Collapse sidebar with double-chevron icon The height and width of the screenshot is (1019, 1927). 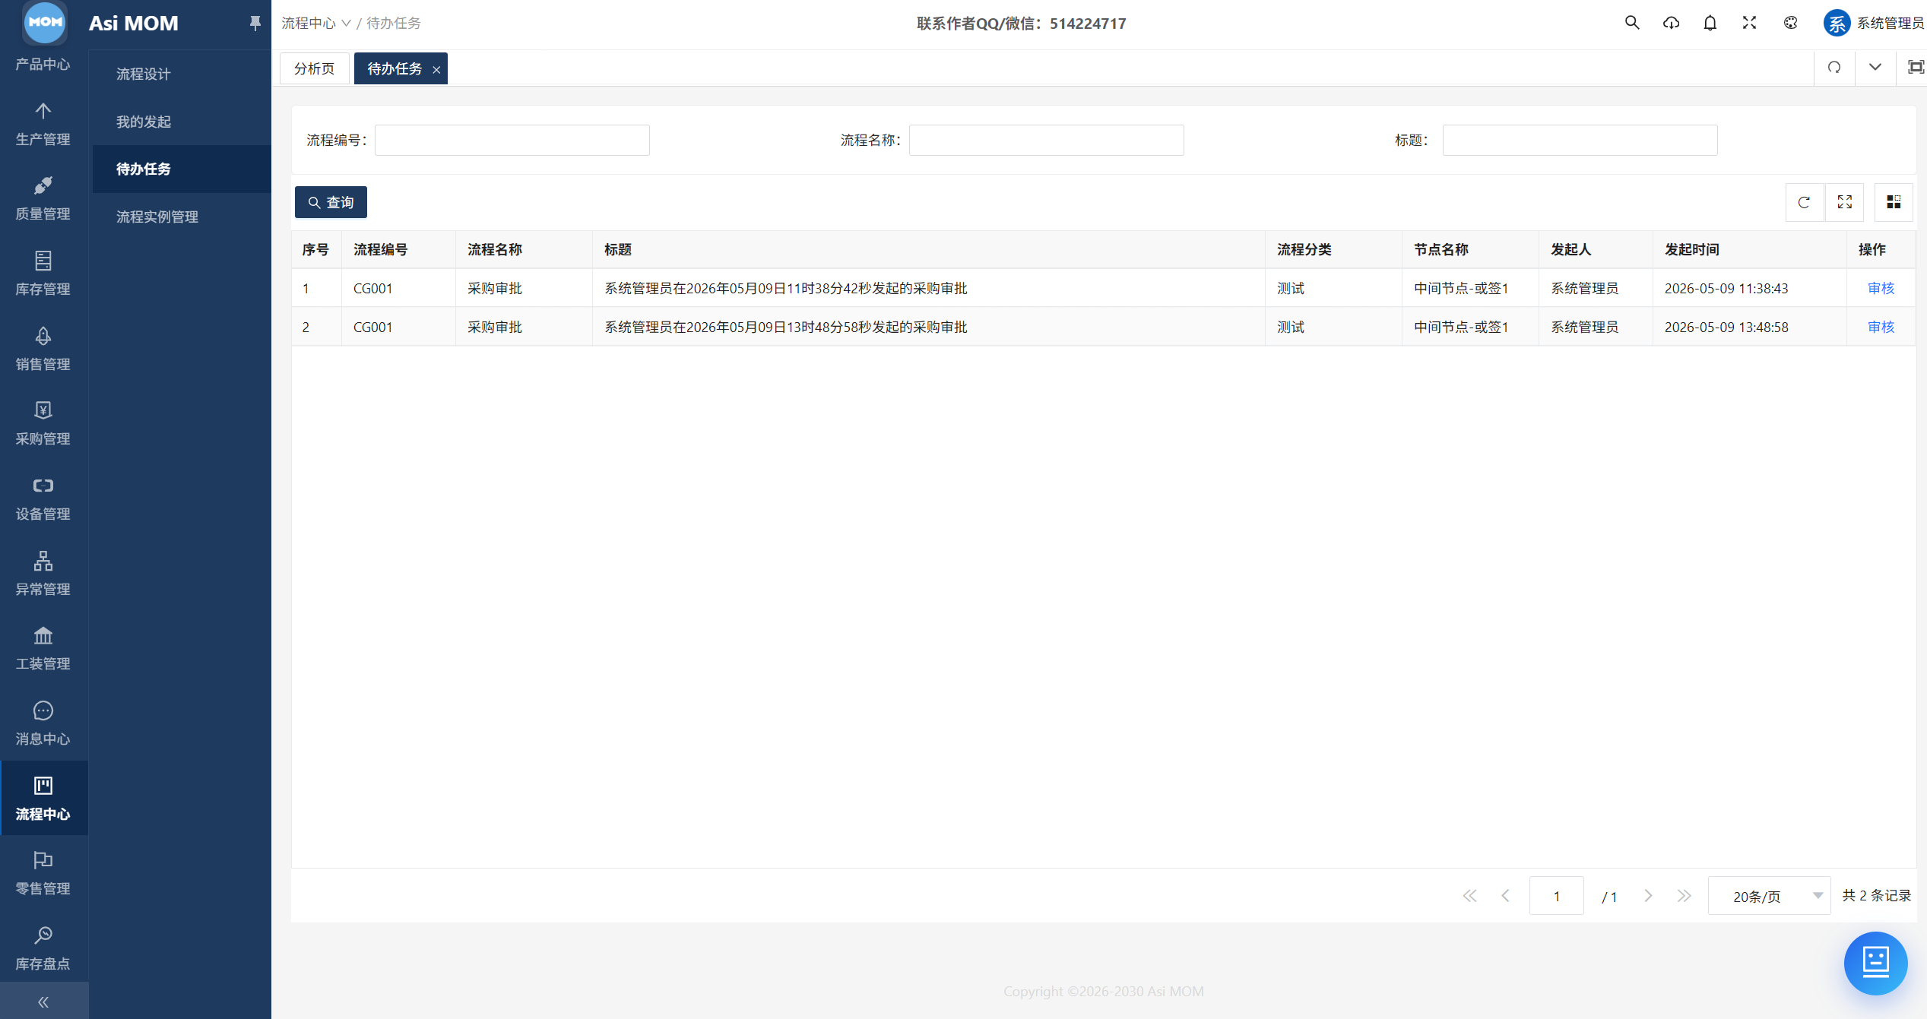43,1002
